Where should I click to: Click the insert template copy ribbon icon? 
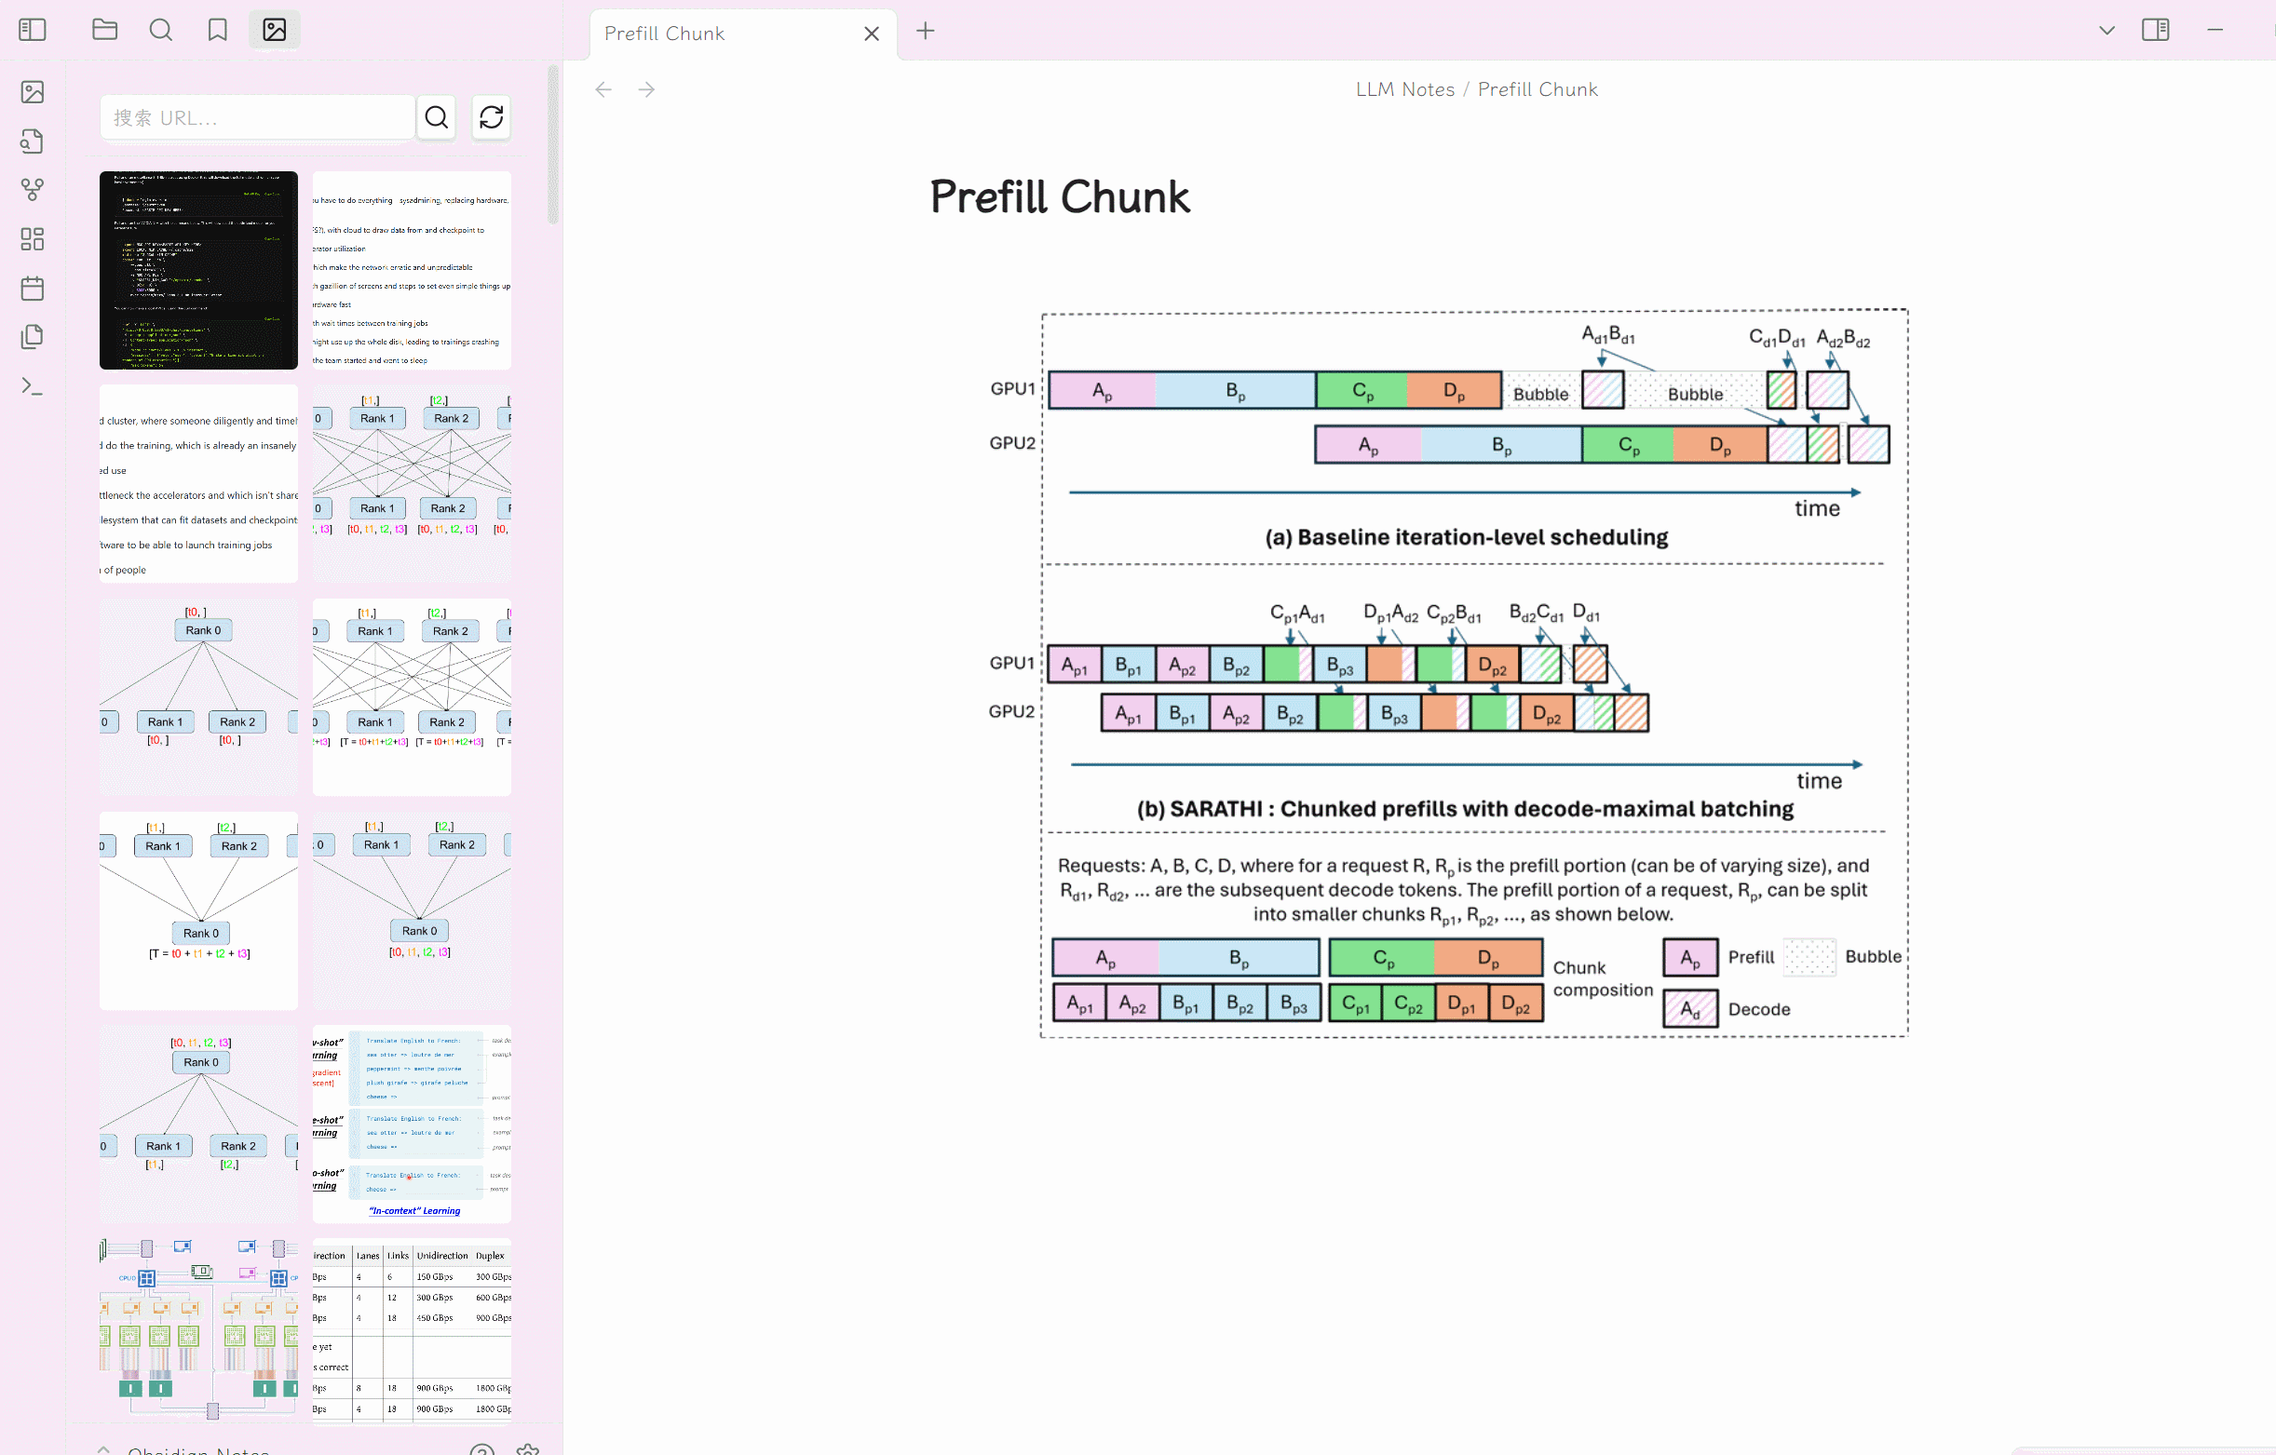[33, 337]
